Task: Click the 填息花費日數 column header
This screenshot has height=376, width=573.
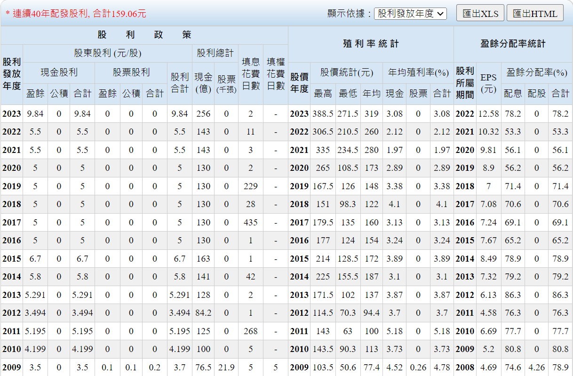Action: tap(251, 74)
